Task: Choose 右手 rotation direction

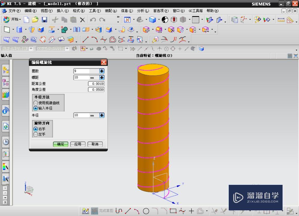Action: pos(36,129)
